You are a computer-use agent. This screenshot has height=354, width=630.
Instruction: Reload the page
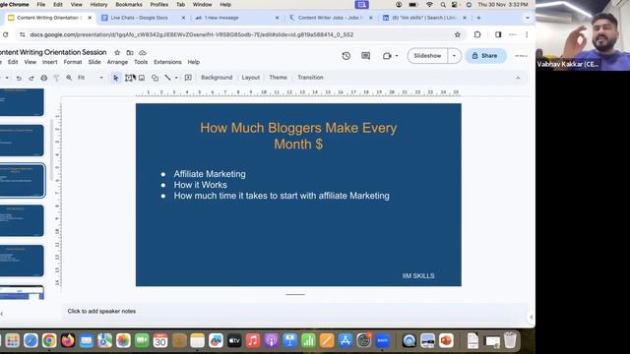click(5, 35)
